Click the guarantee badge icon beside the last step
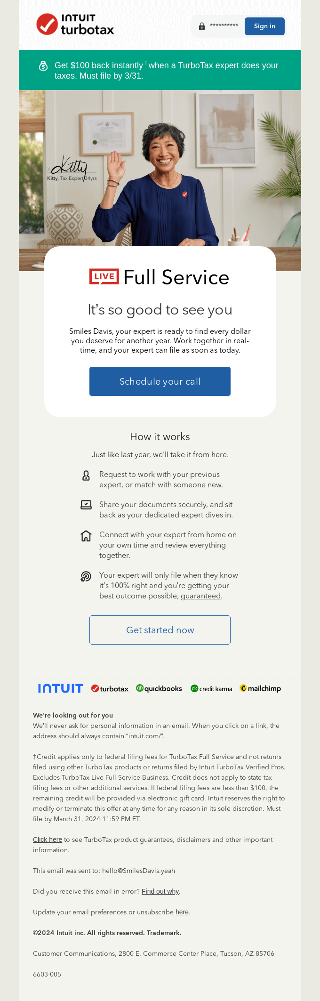 point(86,576)
